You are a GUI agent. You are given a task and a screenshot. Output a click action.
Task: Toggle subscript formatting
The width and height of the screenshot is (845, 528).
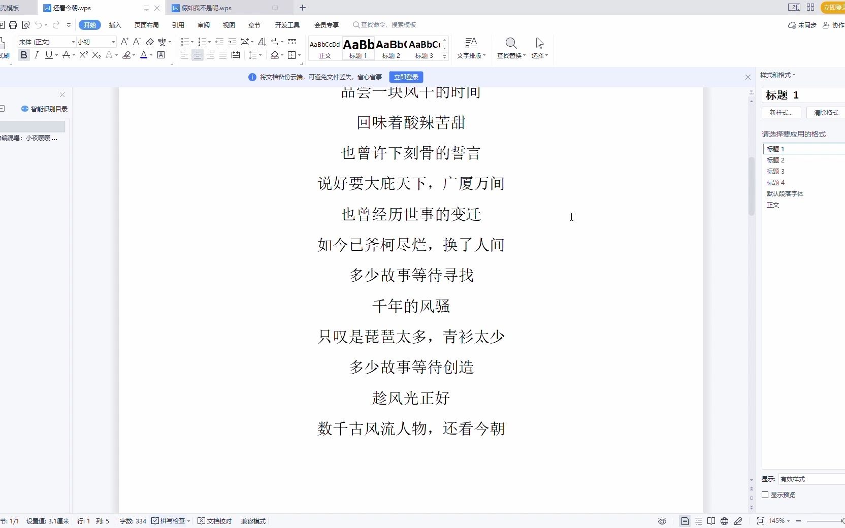pos(96,55)
